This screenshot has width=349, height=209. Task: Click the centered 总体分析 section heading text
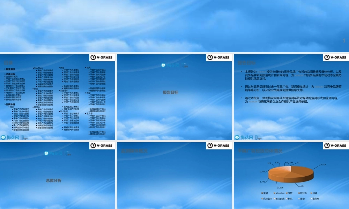coord(54,180)
